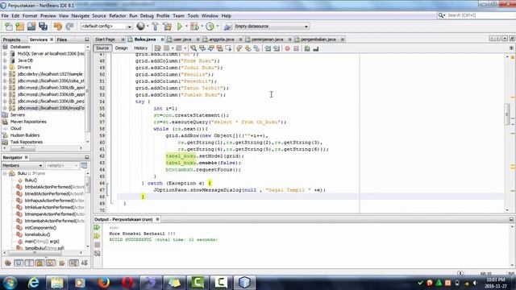Click the Save All toolbar icon
516x290 pixels.
43,27
